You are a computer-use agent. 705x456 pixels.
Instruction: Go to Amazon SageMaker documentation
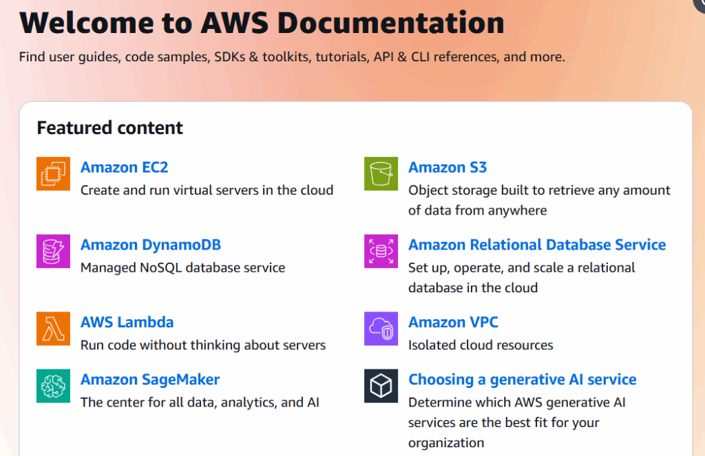click(x=149, y=380)
